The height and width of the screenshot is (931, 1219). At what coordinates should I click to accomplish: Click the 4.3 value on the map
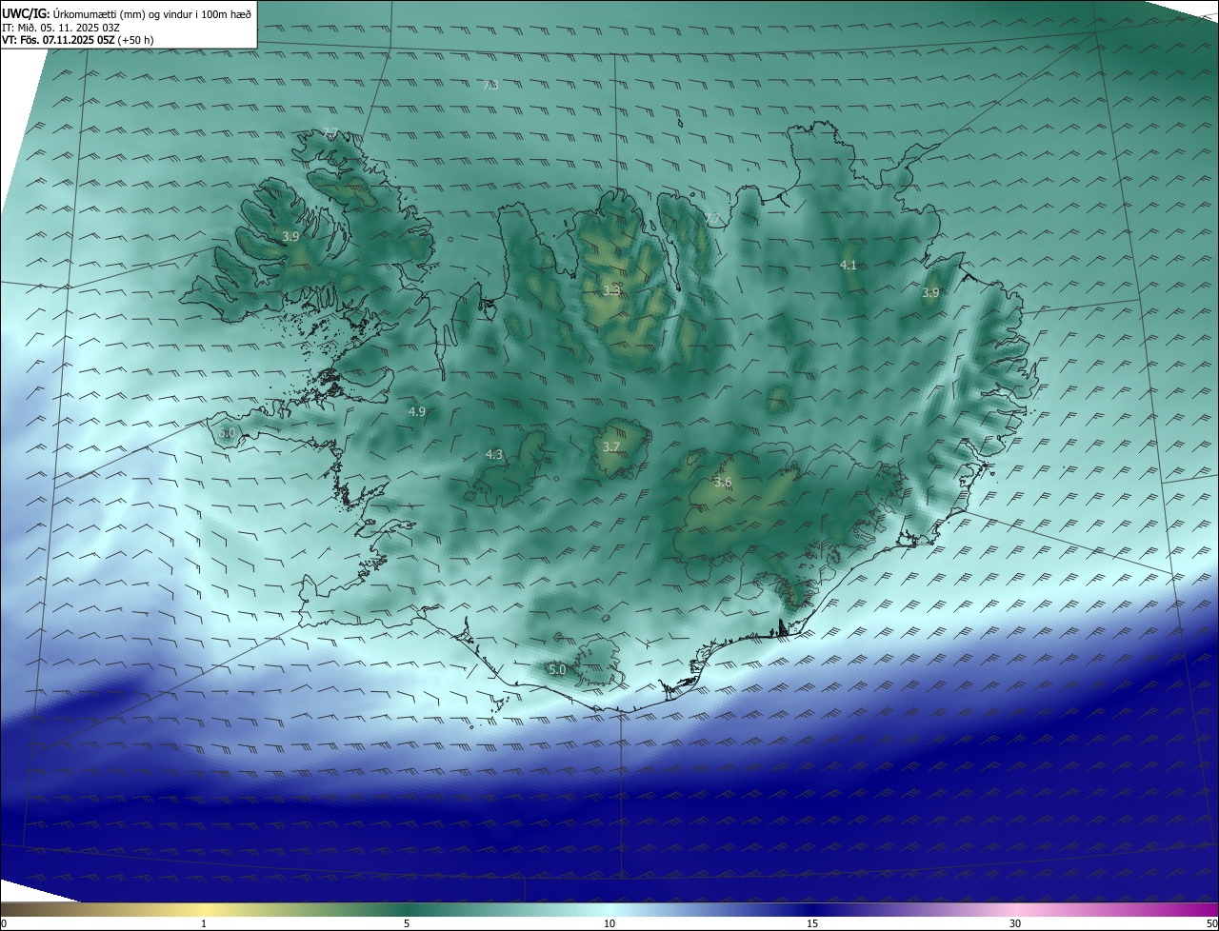pos(493,455)
